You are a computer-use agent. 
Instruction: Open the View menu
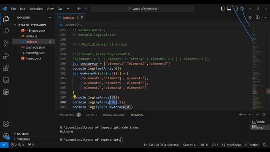tap(50, 8)
